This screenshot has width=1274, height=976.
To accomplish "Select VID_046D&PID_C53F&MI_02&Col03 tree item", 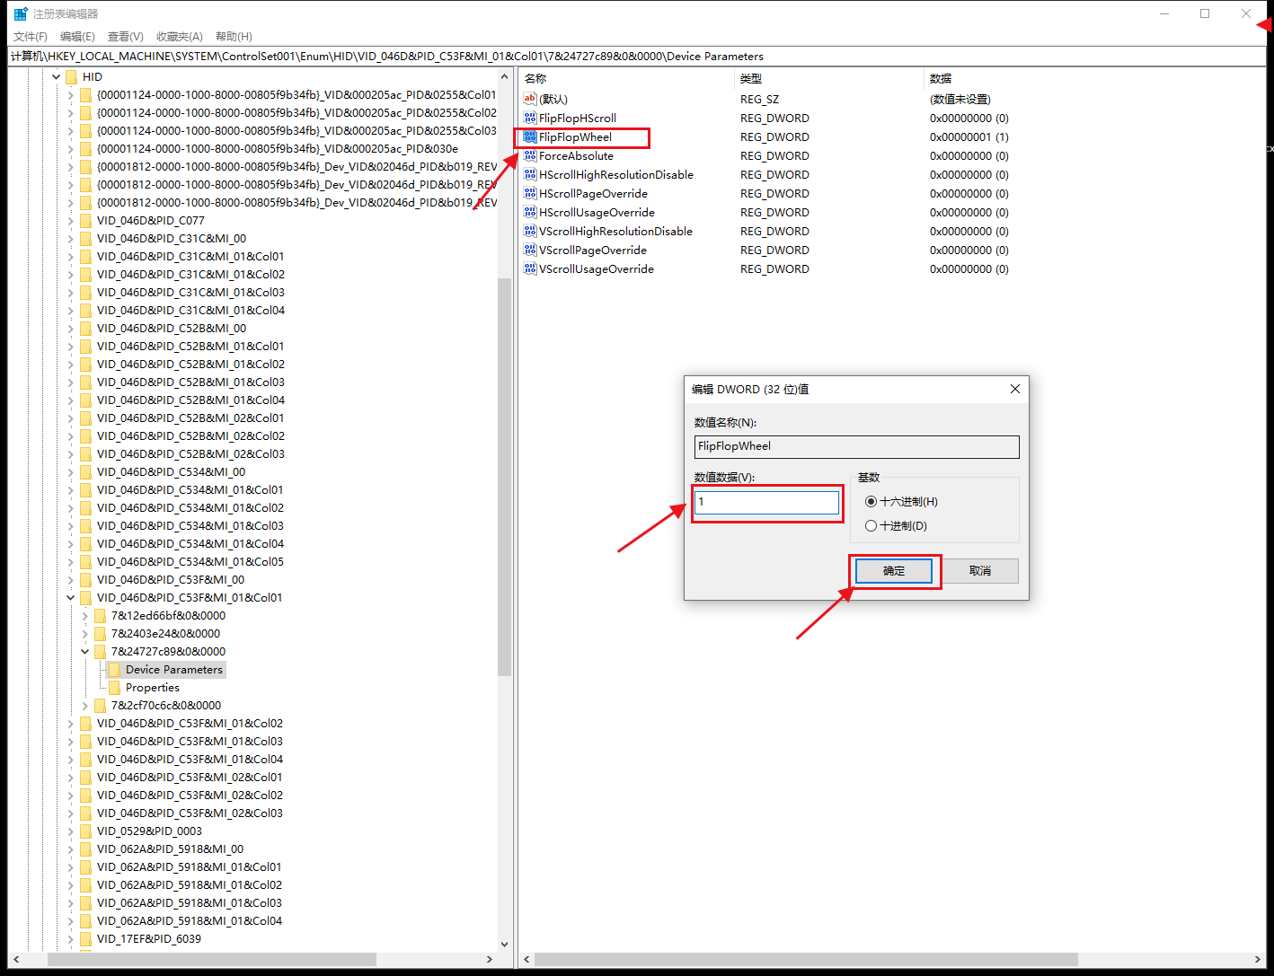I will 190,813.
